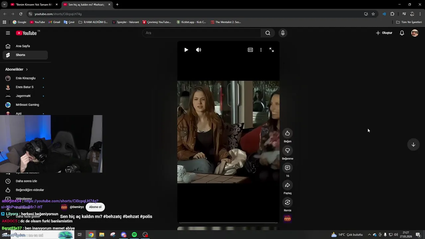Screen dimensions: 425x239
Task: Open JagermaN subscription channel
Action: tap(25, 96)
